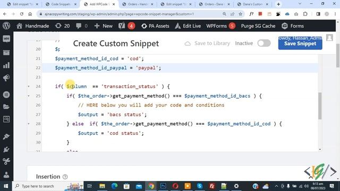
Task: Click the blue cloud extension icon
Action: [x=287, y=14]
